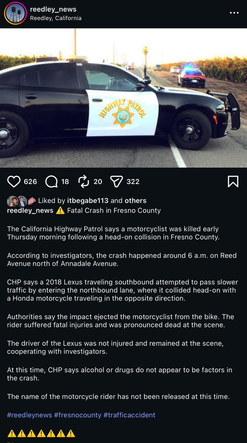The height and width of the screenshot is (443, 247).
Task: Open the three-dot more options menu
Action: tap(234, 13)
